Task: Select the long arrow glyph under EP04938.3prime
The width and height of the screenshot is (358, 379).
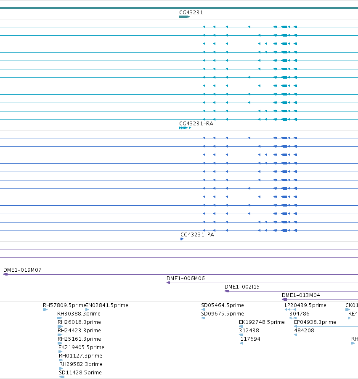Action: 326,326
